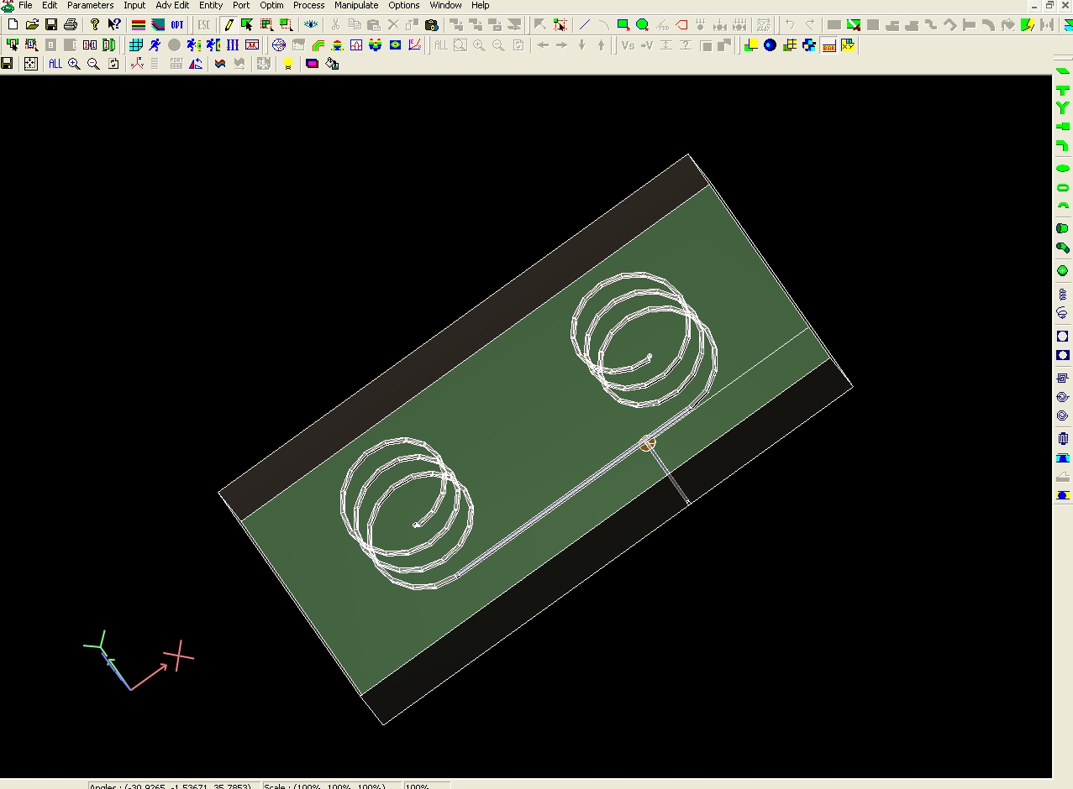Open the Parameters menu

(90, 5)
